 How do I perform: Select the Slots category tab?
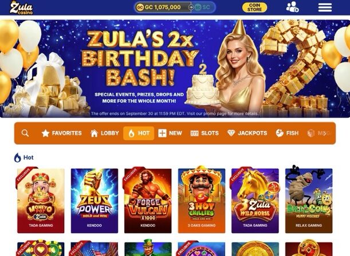pyautogui.click(x=205, y=133)
